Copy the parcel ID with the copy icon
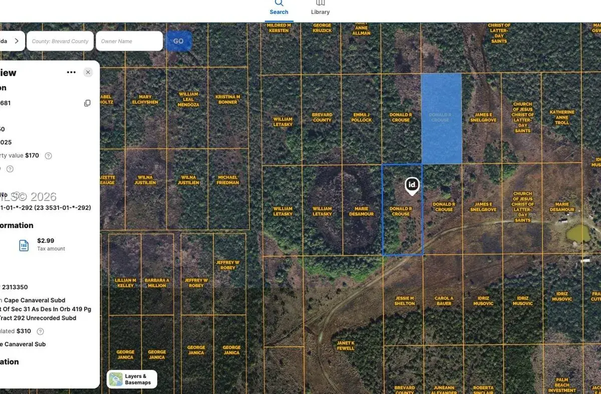Image resolution: width=601 pixels, height=394 pixels. 87,103
